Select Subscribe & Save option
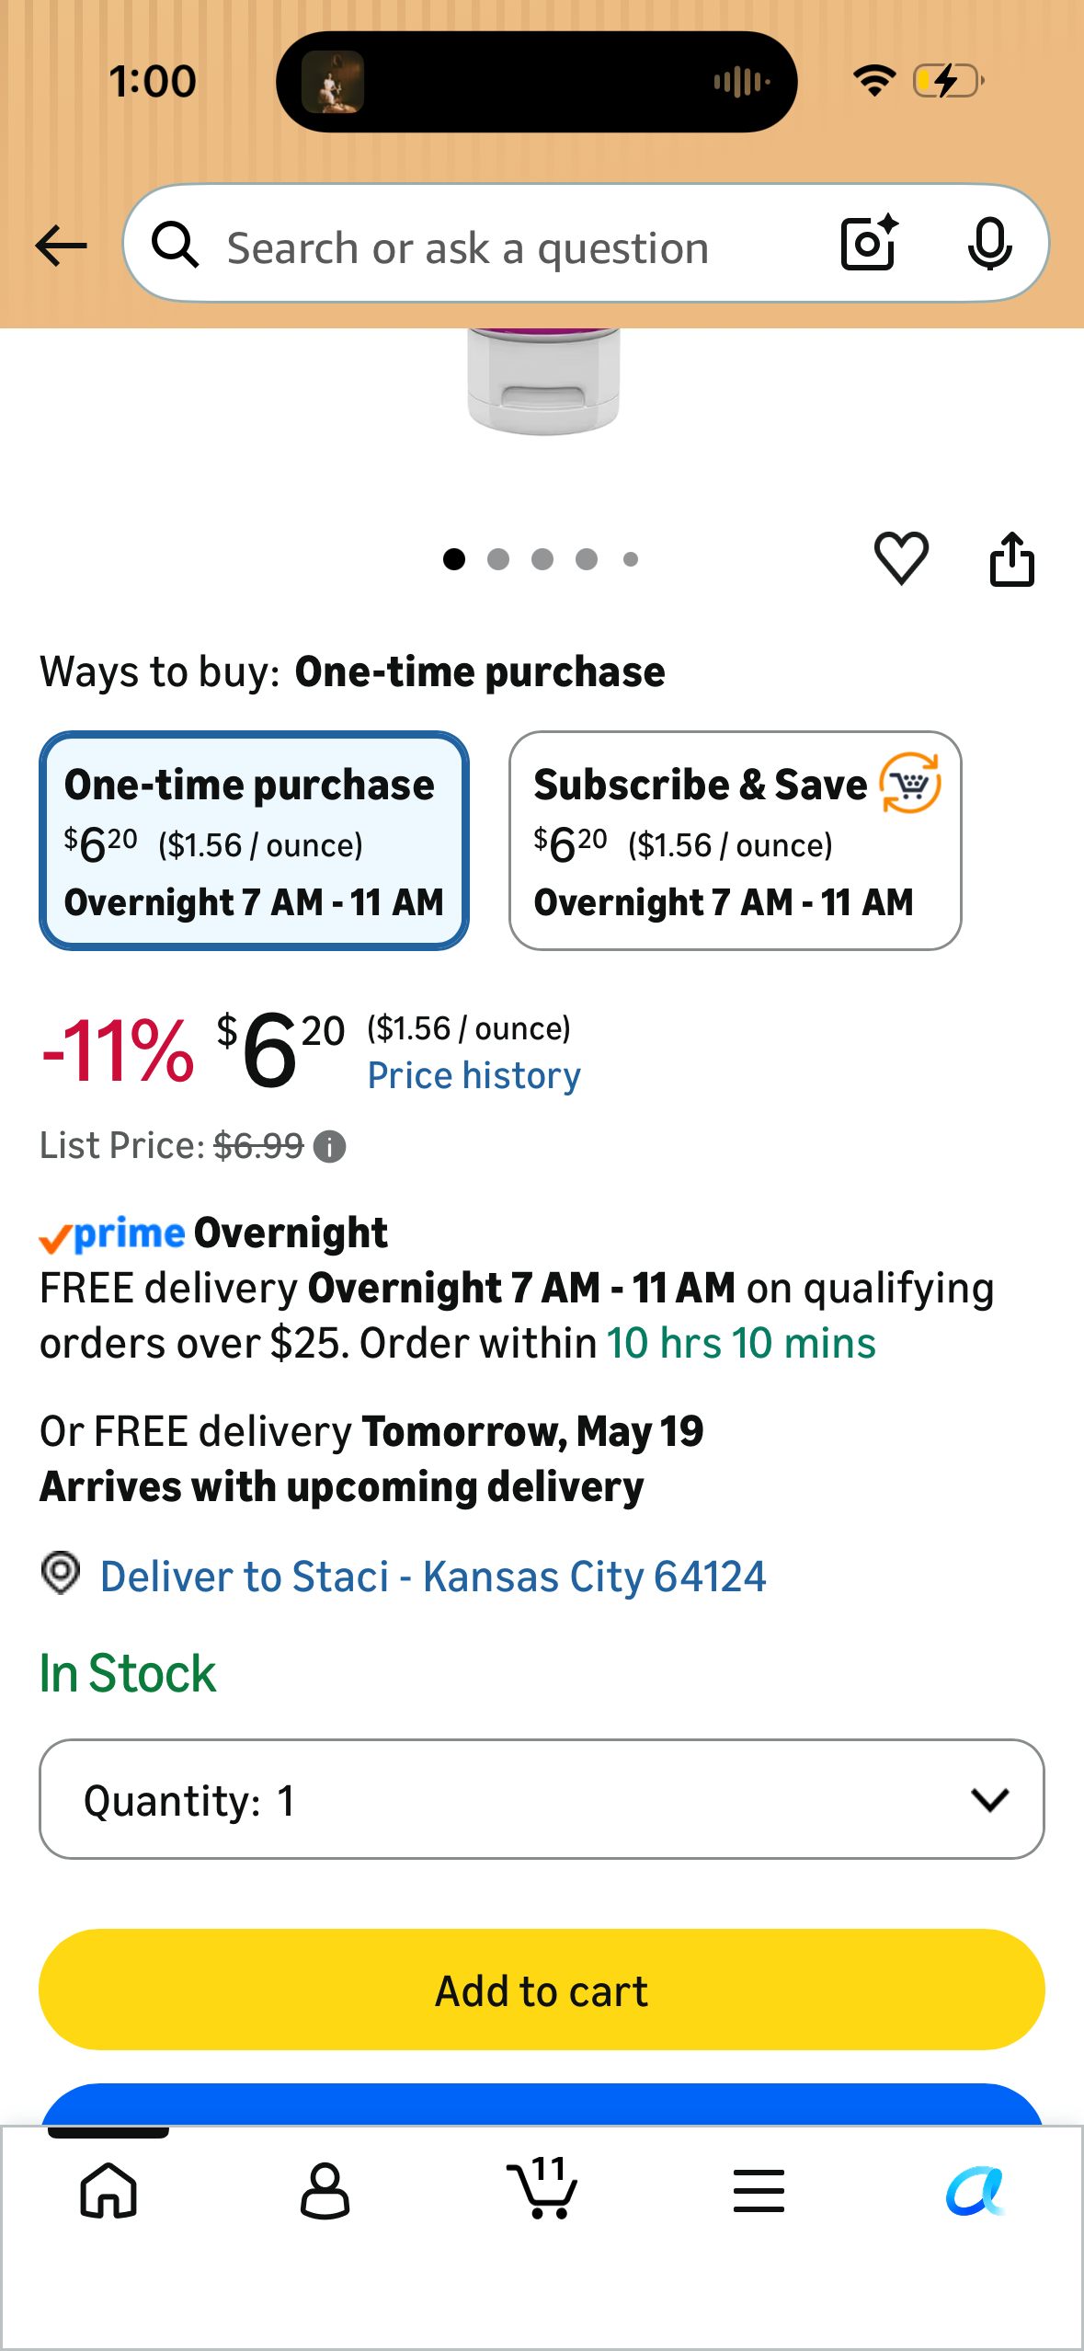 [x=736, y=841]
